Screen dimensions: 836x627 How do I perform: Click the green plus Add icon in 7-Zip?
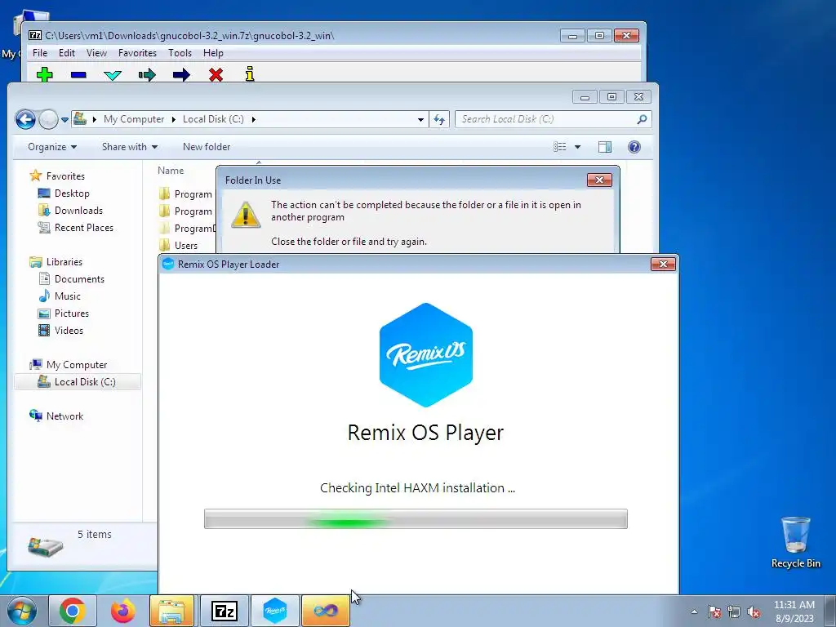pos(45,74)
